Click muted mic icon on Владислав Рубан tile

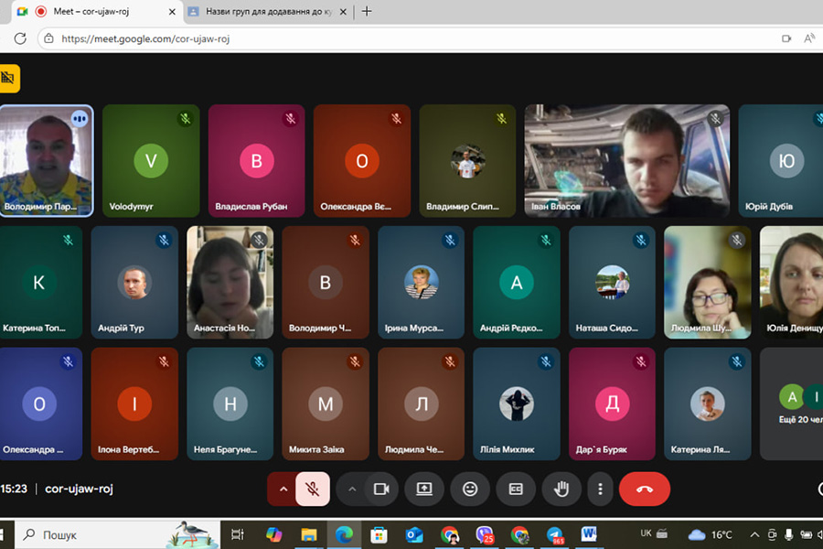[x=291, y=119]
